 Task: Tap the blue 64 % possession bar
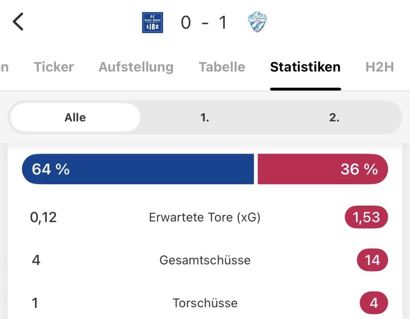(138, 169)
